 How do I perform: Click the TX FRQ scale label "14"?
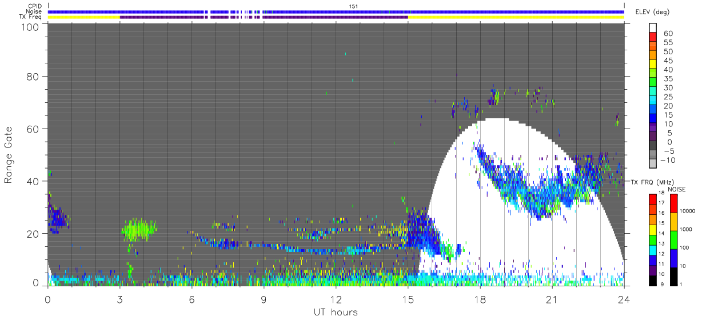click(660, 234)
